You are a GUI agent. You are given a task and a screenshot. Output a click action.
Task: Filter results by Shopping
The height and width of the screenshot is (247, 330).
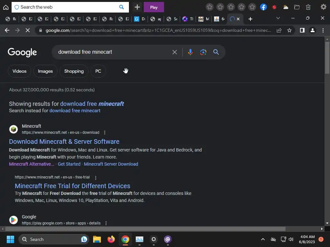pyautogui.click(x=74, y=71)
